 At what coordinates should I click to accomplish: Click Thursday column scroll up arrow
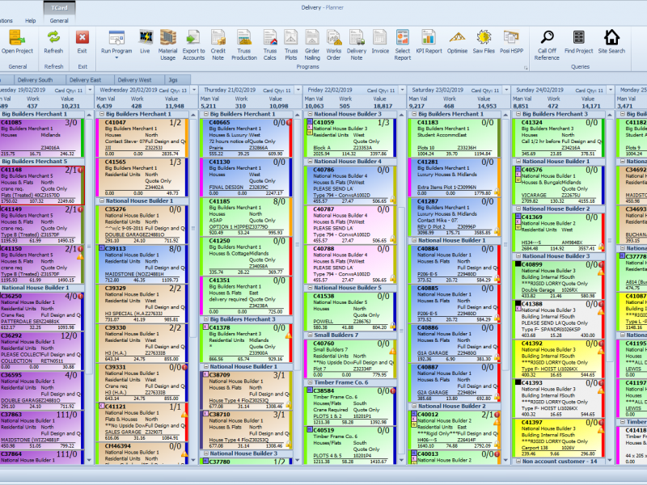298,115
